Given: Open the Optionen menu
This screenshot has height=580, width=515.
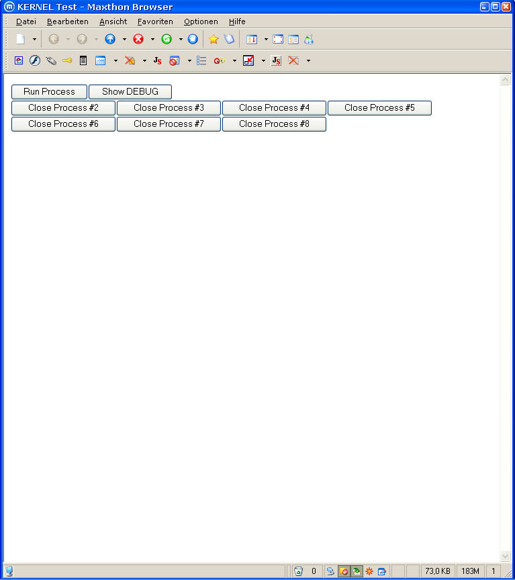Looking at the screenshot, I should click(x=201, y=21).
